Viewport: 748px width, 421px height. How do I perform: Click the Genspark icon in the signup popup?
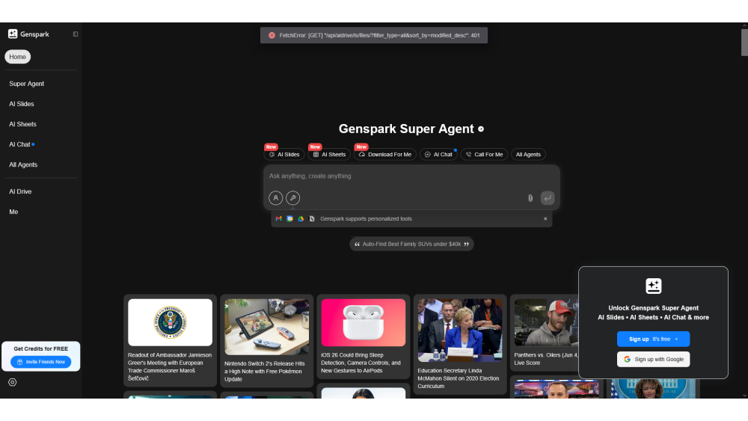[653, 286]
